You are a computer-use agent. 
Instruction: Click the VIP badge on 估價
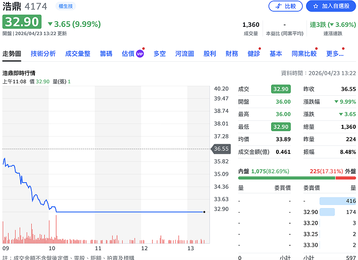click(140, 54)
